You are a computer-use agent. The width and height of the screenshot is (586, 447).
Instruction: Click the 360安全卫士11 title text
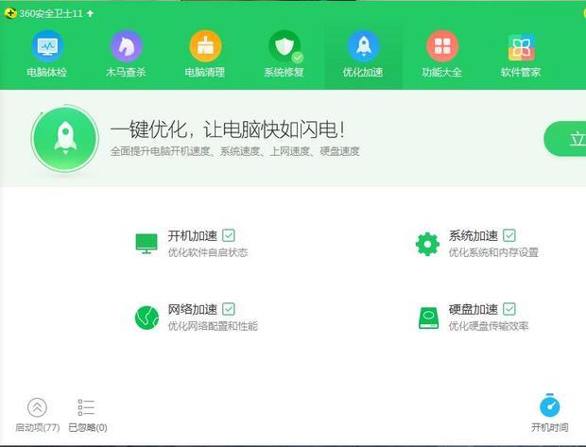point(51,13)
